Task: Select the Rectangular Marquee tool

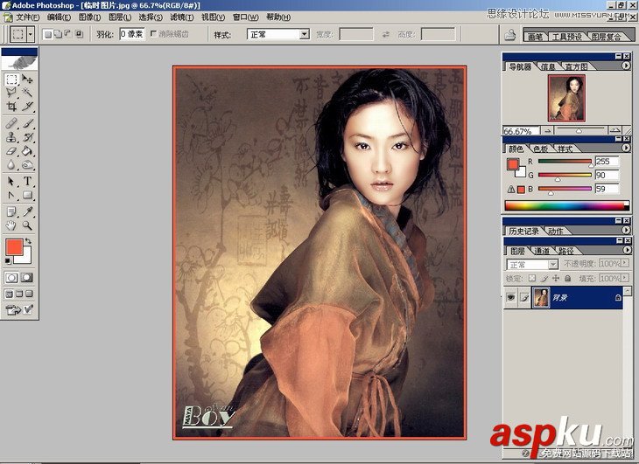Action: (x=11, y=79)
